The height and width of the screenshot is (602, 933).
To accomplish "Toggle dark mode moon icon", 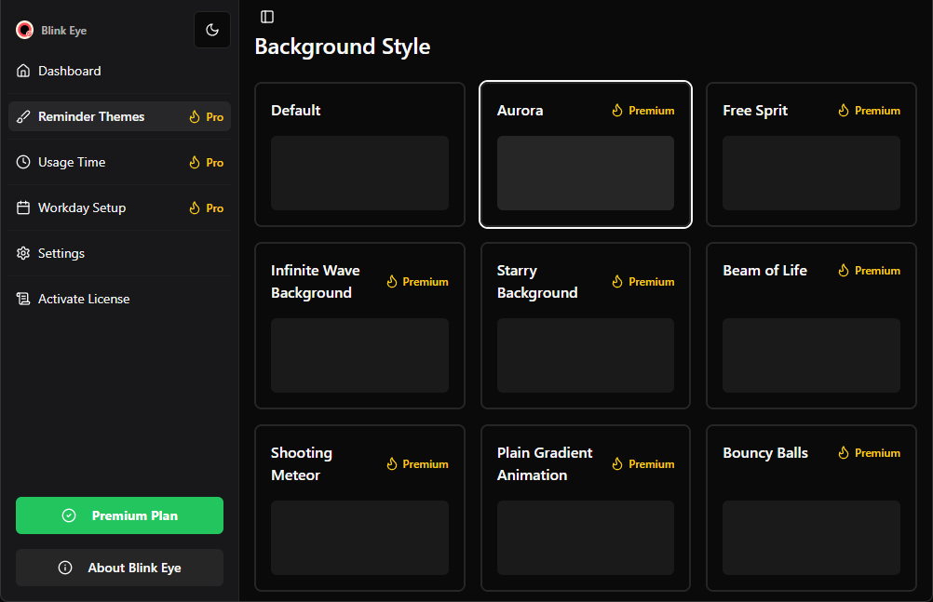I will click(x=212, y=30).
